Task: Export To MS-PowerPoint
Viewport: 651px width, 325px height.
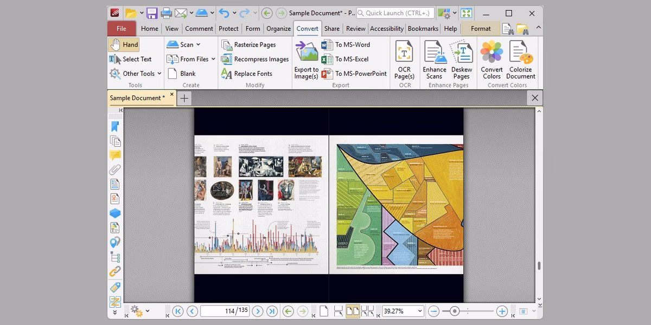Action: pos(354,74)
